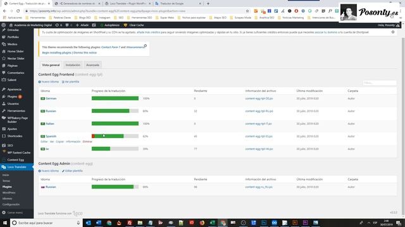The height and width of the screenshot is (227, 405).
Task: Open the Herramientas SEO bookmarks folder
Action: pyautogui.click(x=139, y=18)
